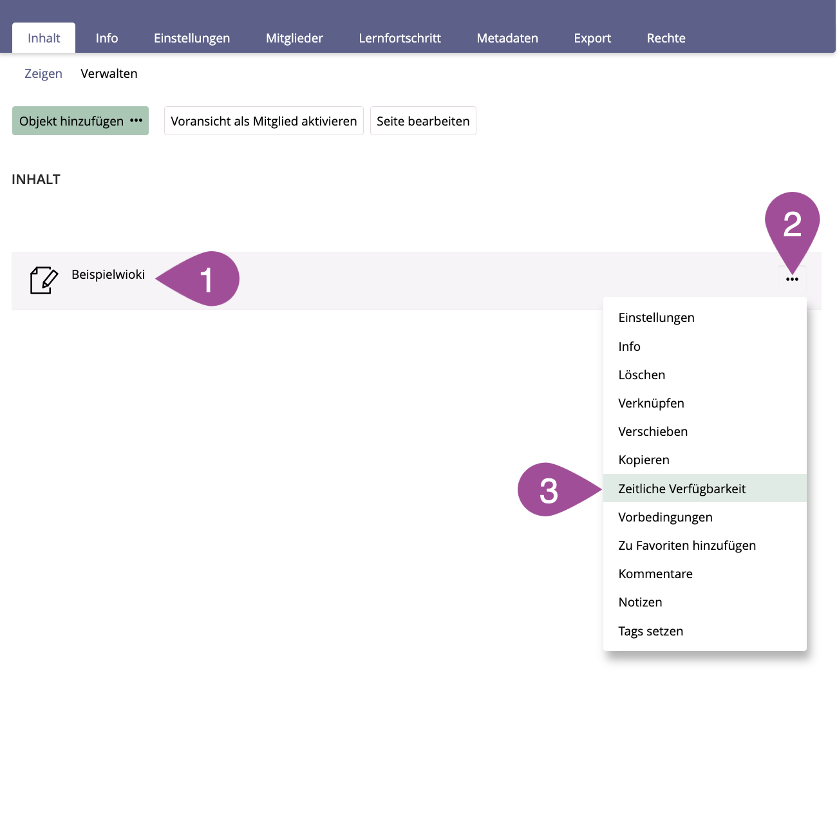
Task: Select Zu Favoriten hinzufügen menu entry
Action: [x=687, y=545]
